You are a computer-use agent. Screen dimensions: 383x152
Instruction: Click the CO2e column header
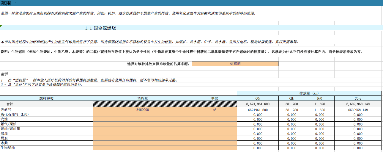point(357,98)
